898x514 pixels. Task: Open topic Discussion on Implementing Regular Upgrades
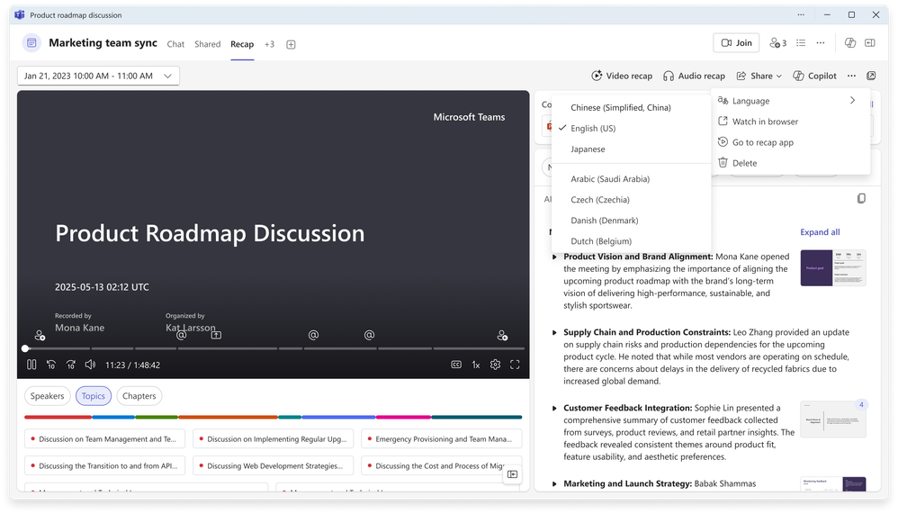(x=274, y=439)
